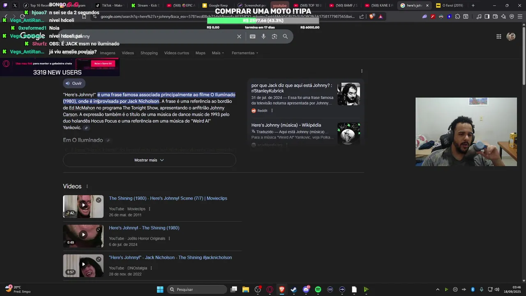Open Google Lens image search
This screenshot has width=526, height=296.
[275, 36]
